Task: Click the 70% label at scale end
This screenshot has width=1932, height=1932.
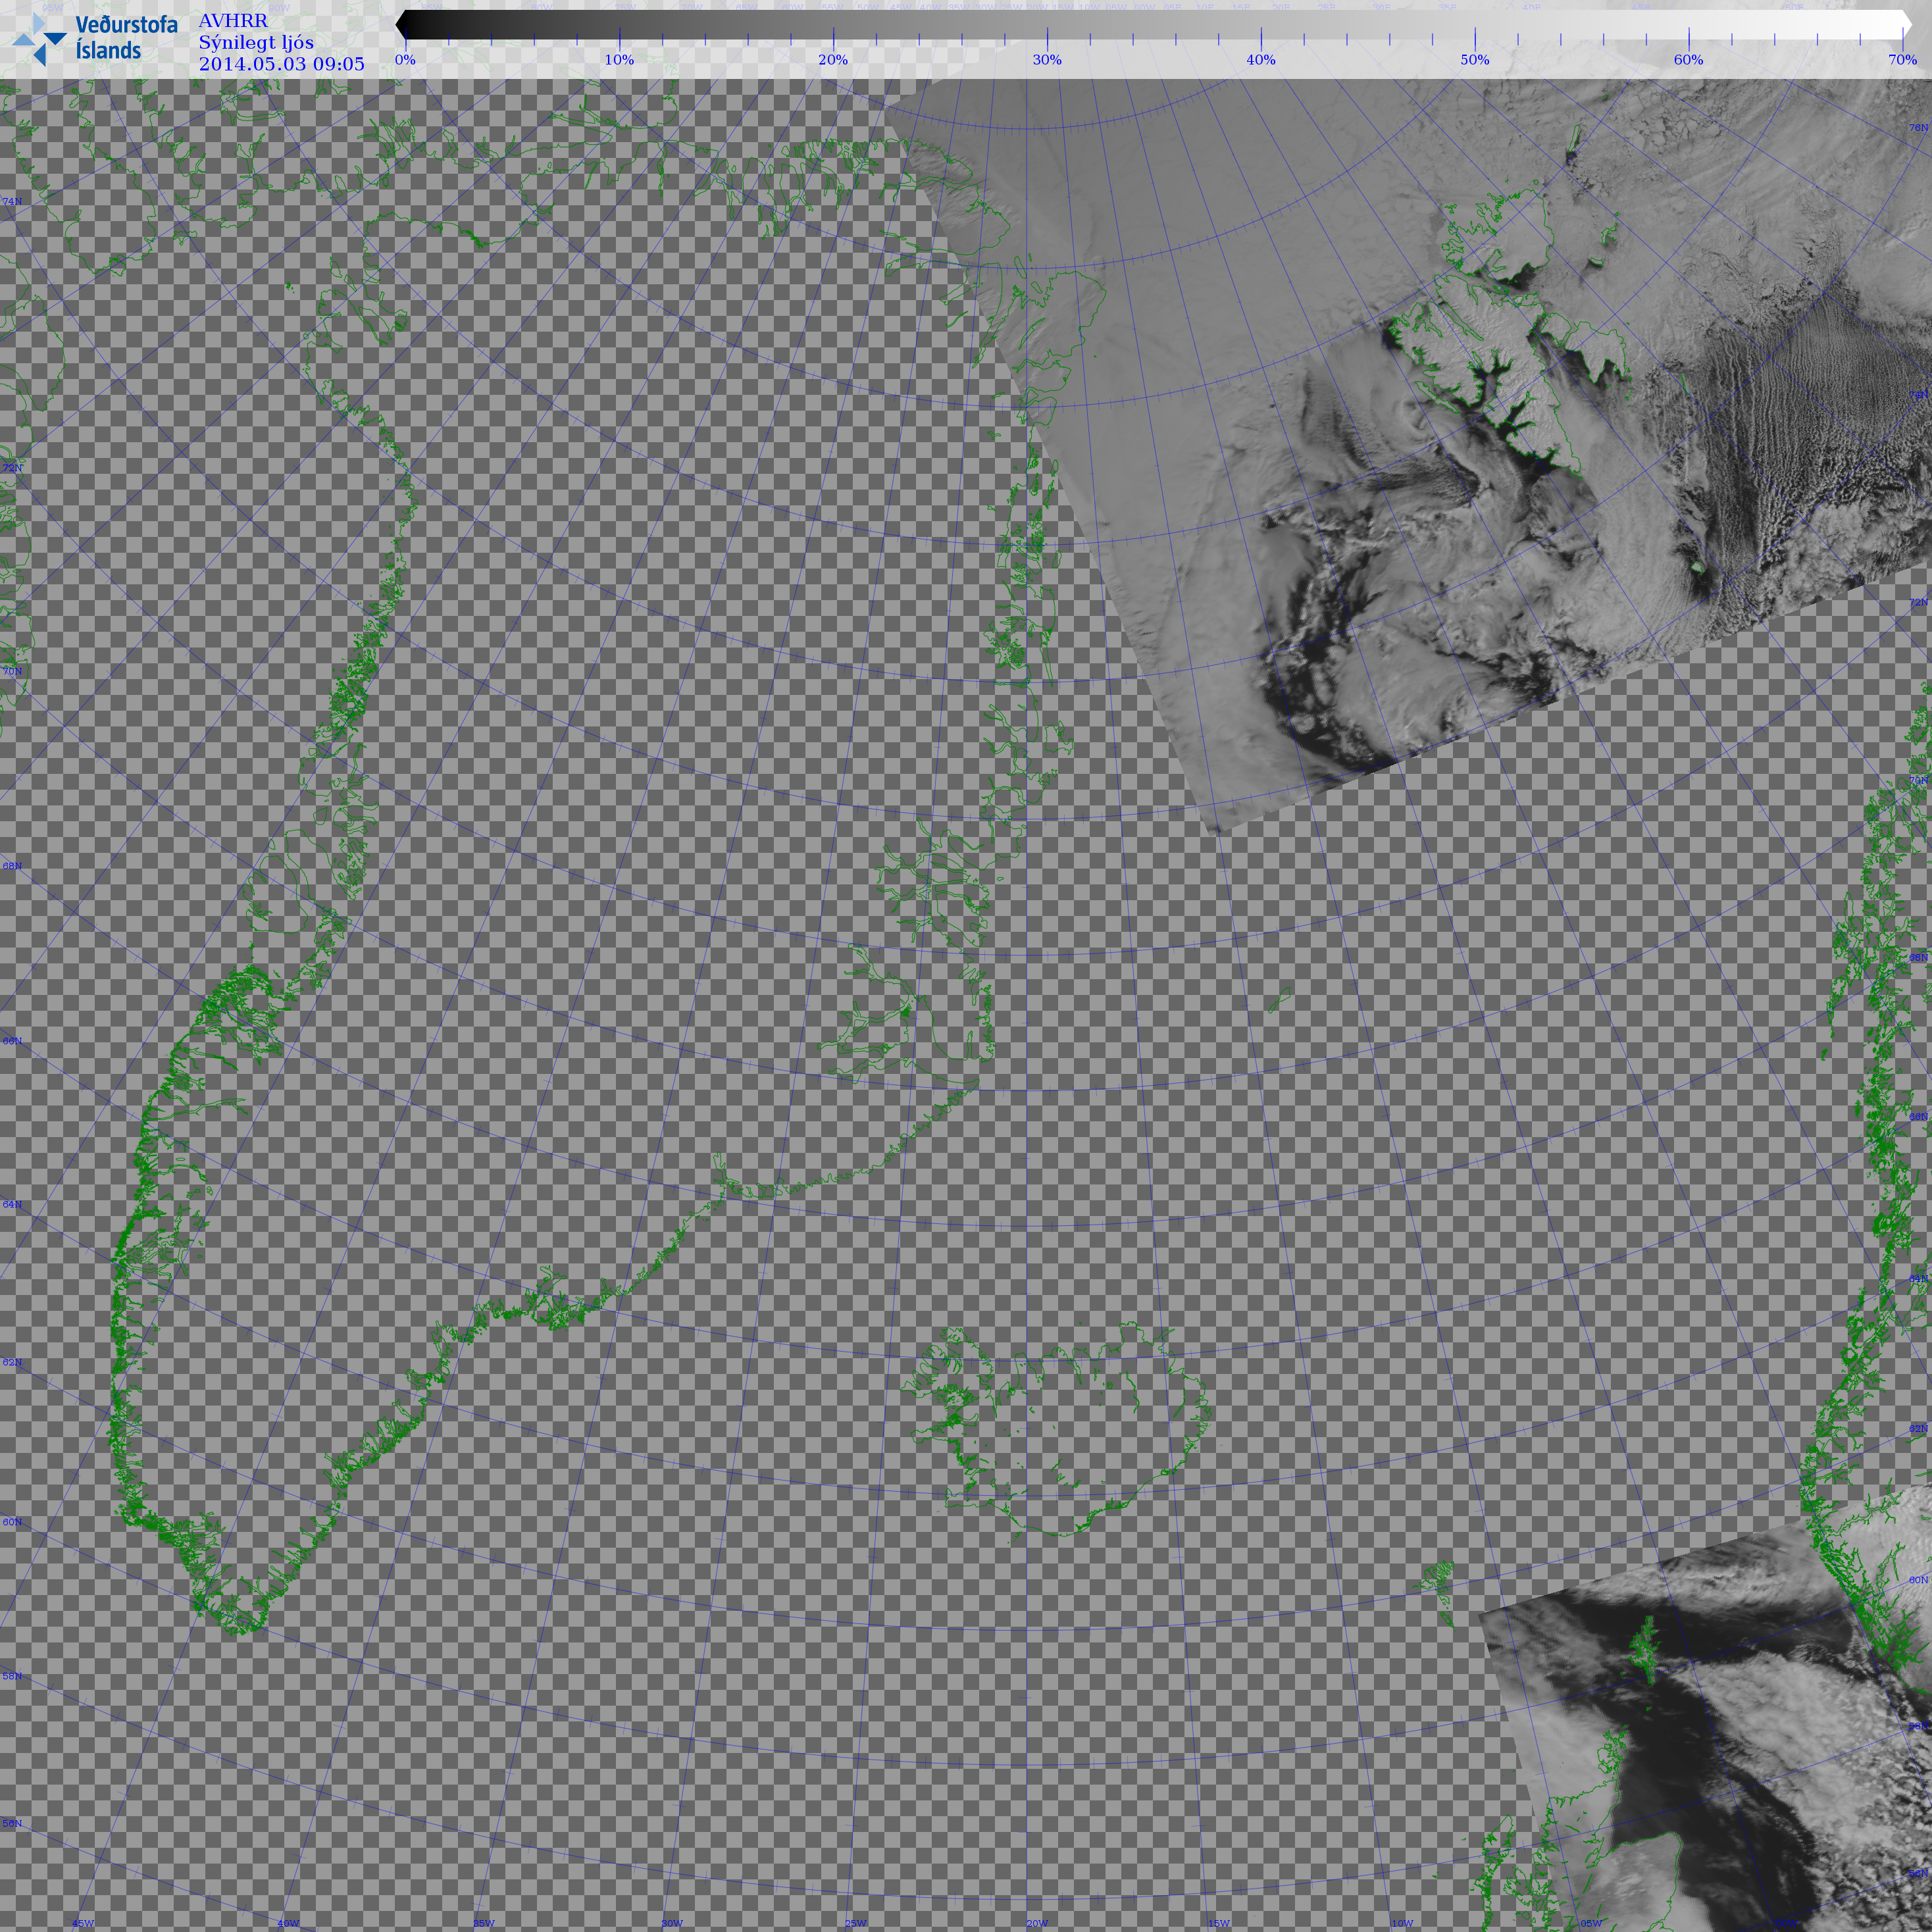Action: pos(1902,60)
